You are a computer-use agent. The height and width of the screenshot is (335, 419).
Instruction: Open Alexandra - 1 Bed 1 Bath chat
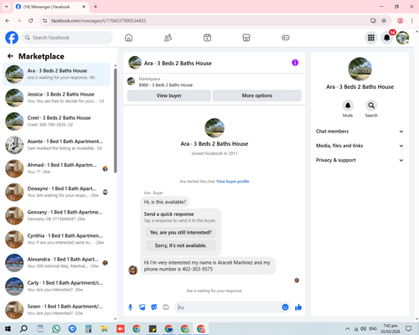pos(57,263)
